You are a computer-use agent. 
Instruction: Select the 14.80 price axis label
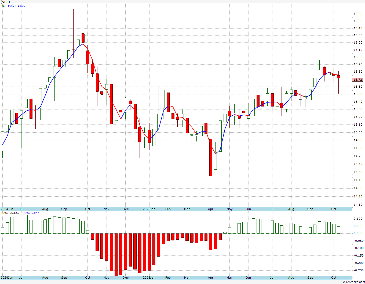[358, 148]
